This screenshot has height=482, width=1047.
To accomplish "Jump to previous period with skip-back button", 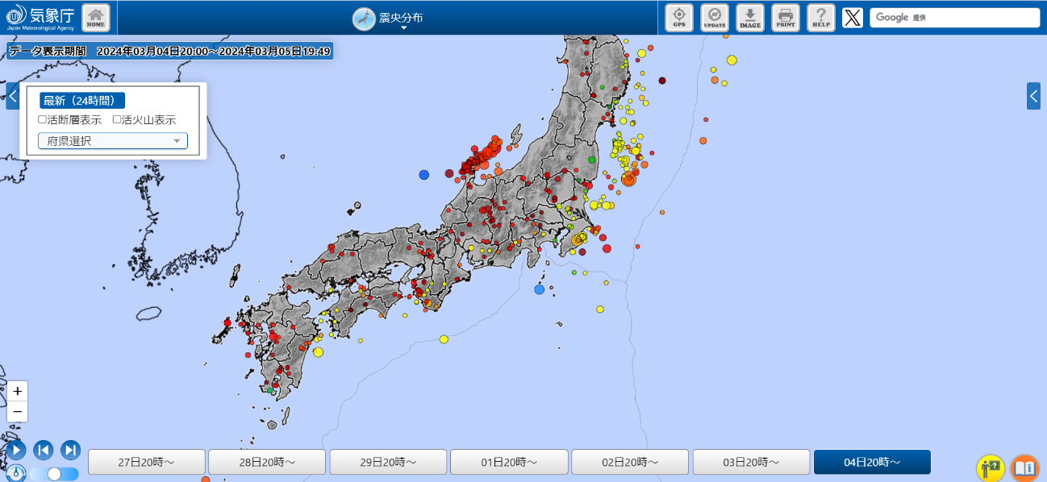I will click(44, 450).
